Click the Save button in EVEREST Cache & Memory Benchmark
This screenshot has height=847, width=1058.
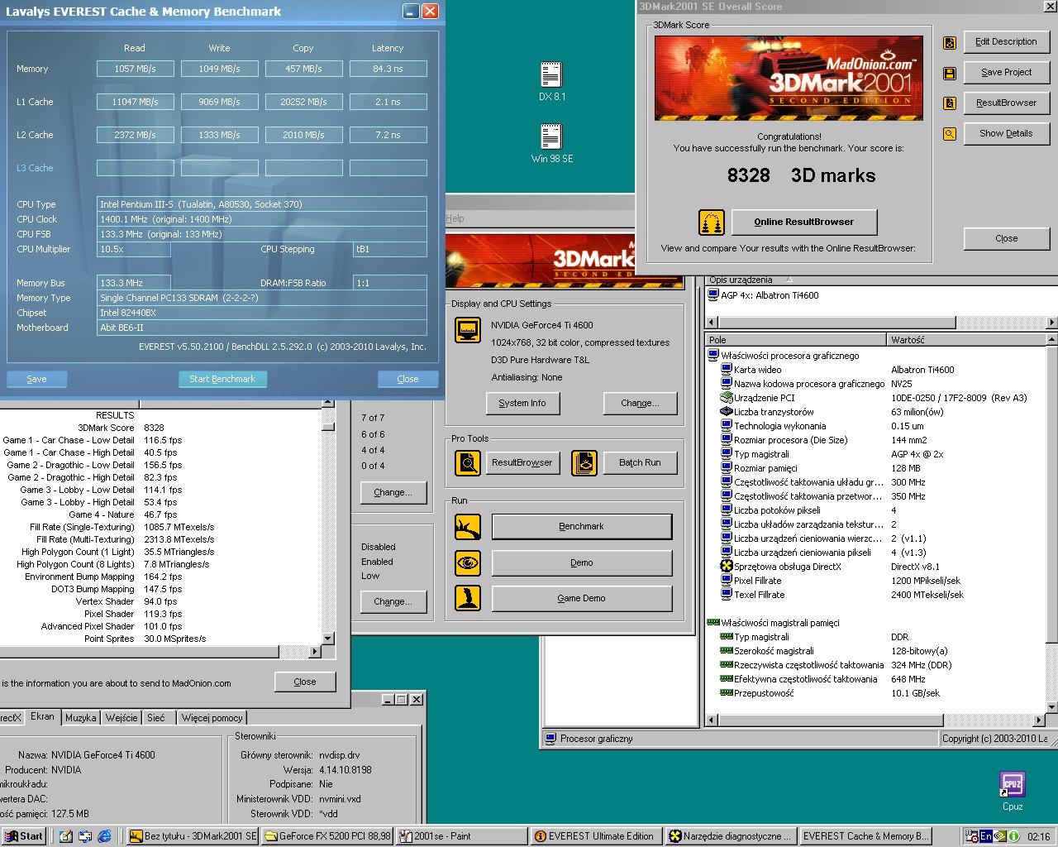click(36, 379)
